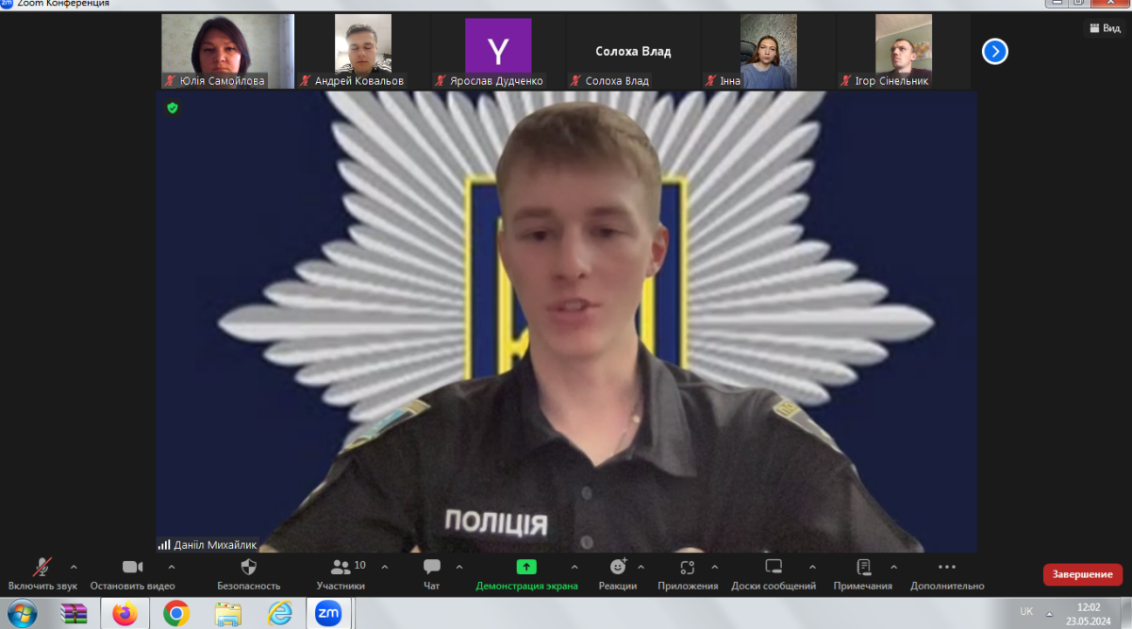Open Internet Explorer from taskbar
1132x629 pixels.
coord(279,613)
